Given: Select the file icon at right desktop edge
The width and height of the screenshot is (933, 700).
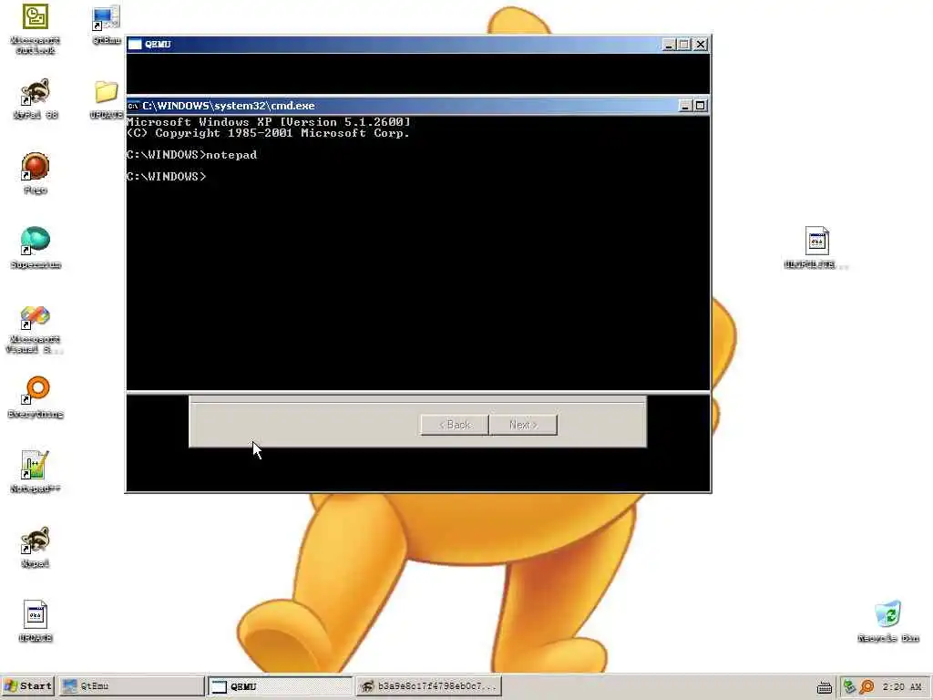Looking at the screenshot, I should [817, 241].
